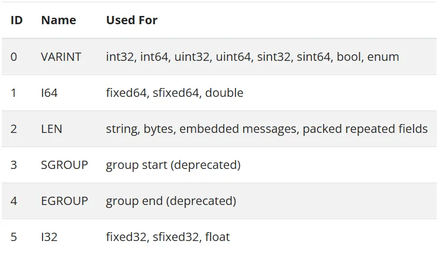
Task: Select the EGROUP name cell
Action: click(65, 201)
